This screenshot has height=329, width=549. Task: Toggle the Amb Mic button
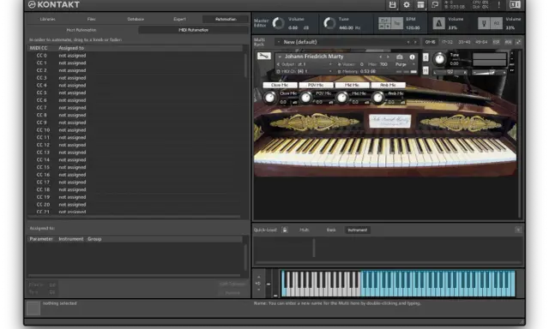(388, 85)
